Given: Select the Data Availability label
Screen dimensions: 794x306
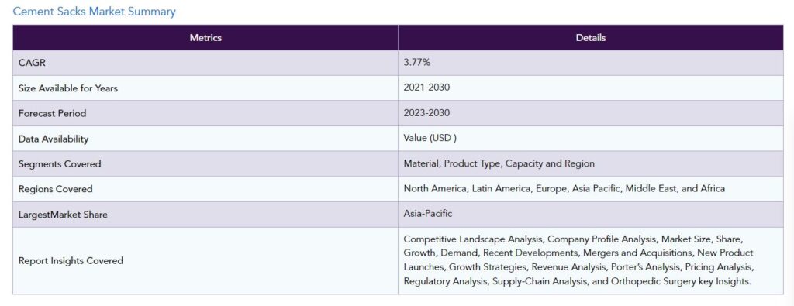Looking at the screenshot, I should [54, 139].
